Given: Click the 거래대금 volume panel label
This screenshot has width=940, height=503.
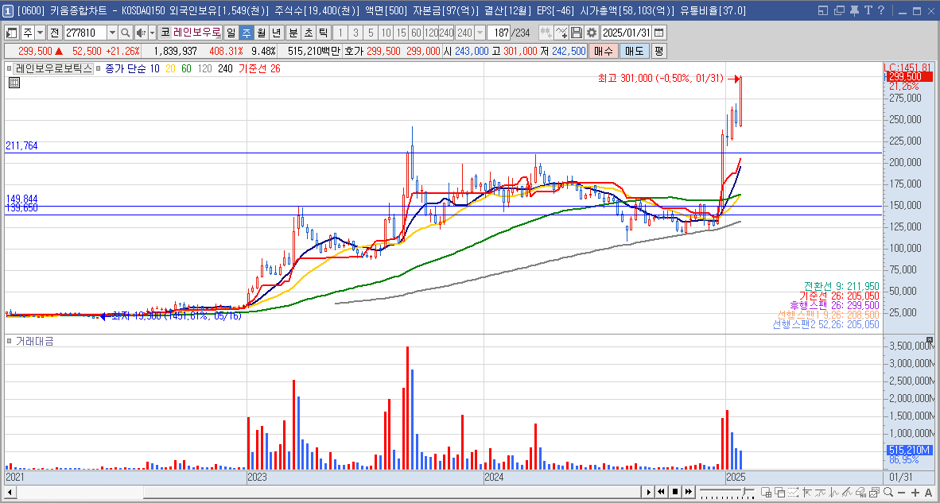Looking at the screenshot, I should pyautogui.click(x=35, y=342).
